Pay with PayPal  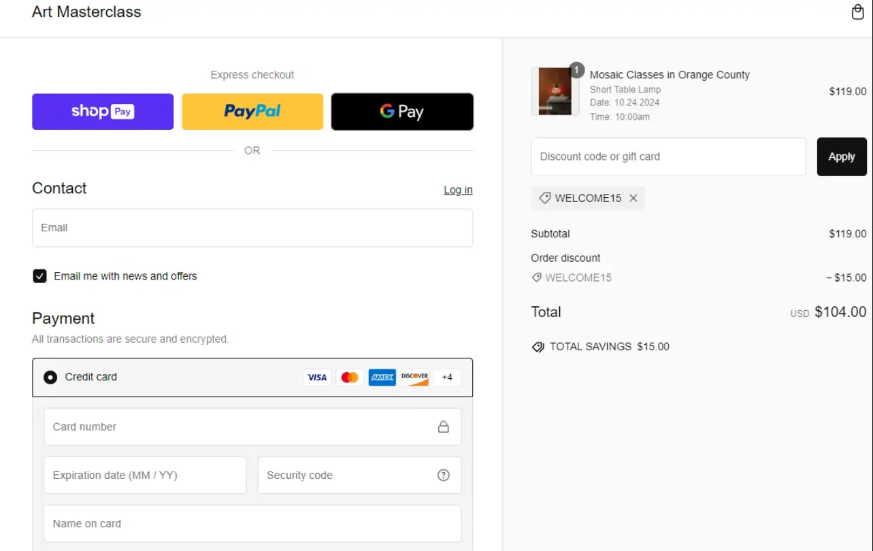click(252, 112)
